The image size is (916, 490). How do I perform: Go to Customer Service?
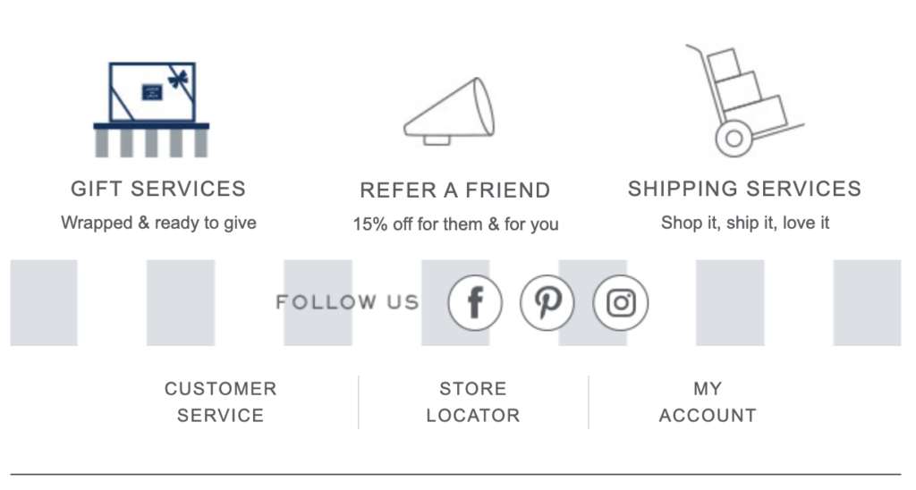220,402
